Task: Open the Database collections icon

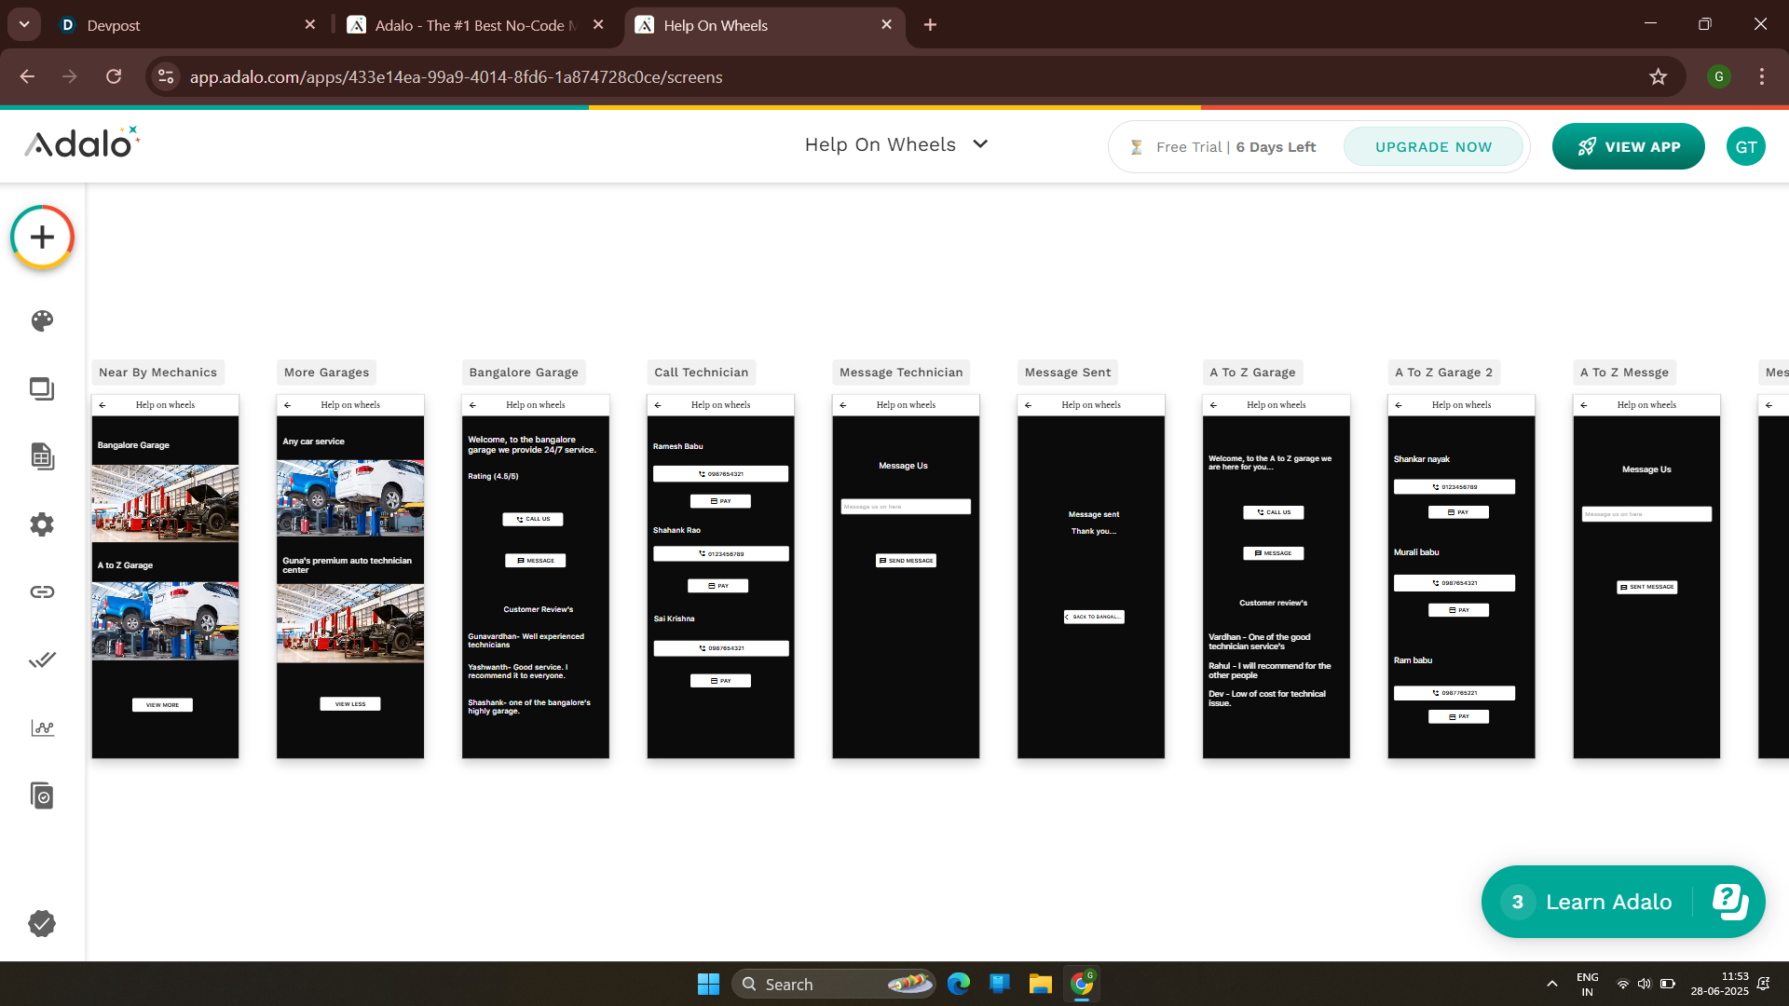Action: tap(42, 456)
